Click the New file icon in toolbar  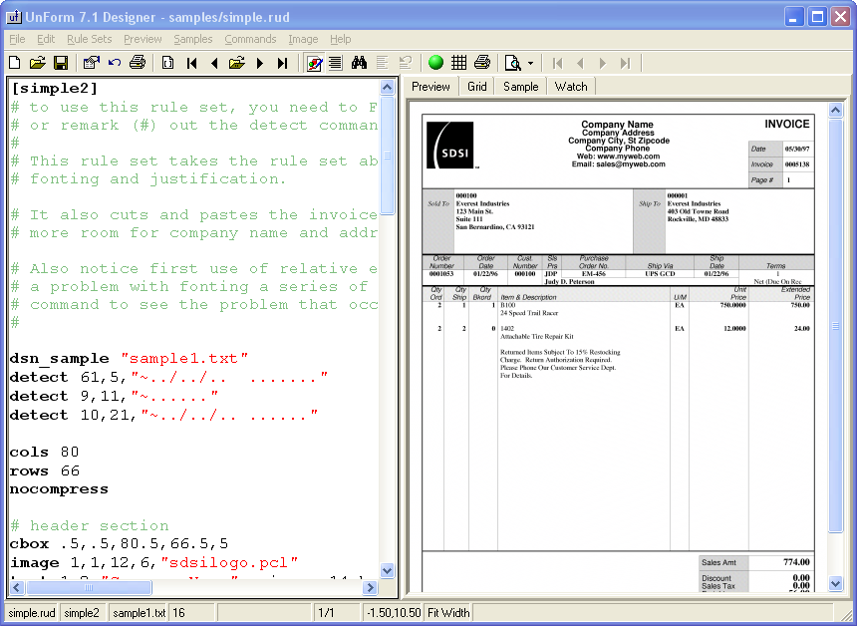click(14, 63)
